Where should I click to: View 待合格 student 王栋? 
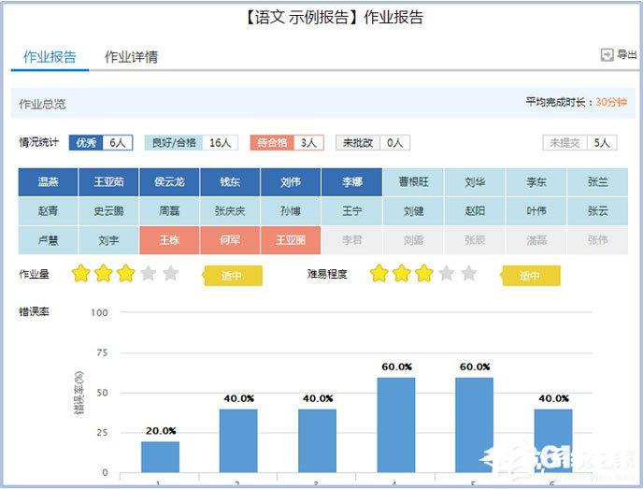pos(169,240)
